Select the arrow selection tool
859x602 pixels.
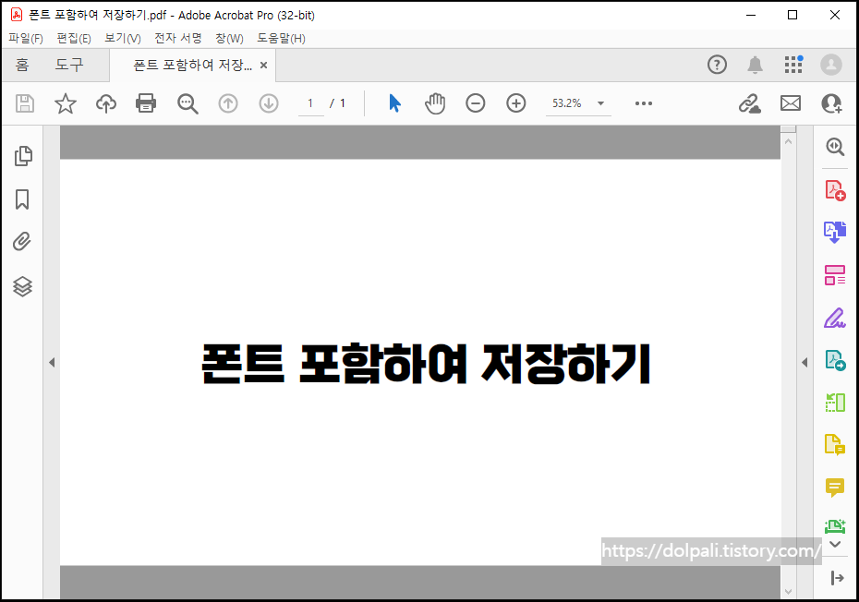pyautogui.click(x=394, y=103)
